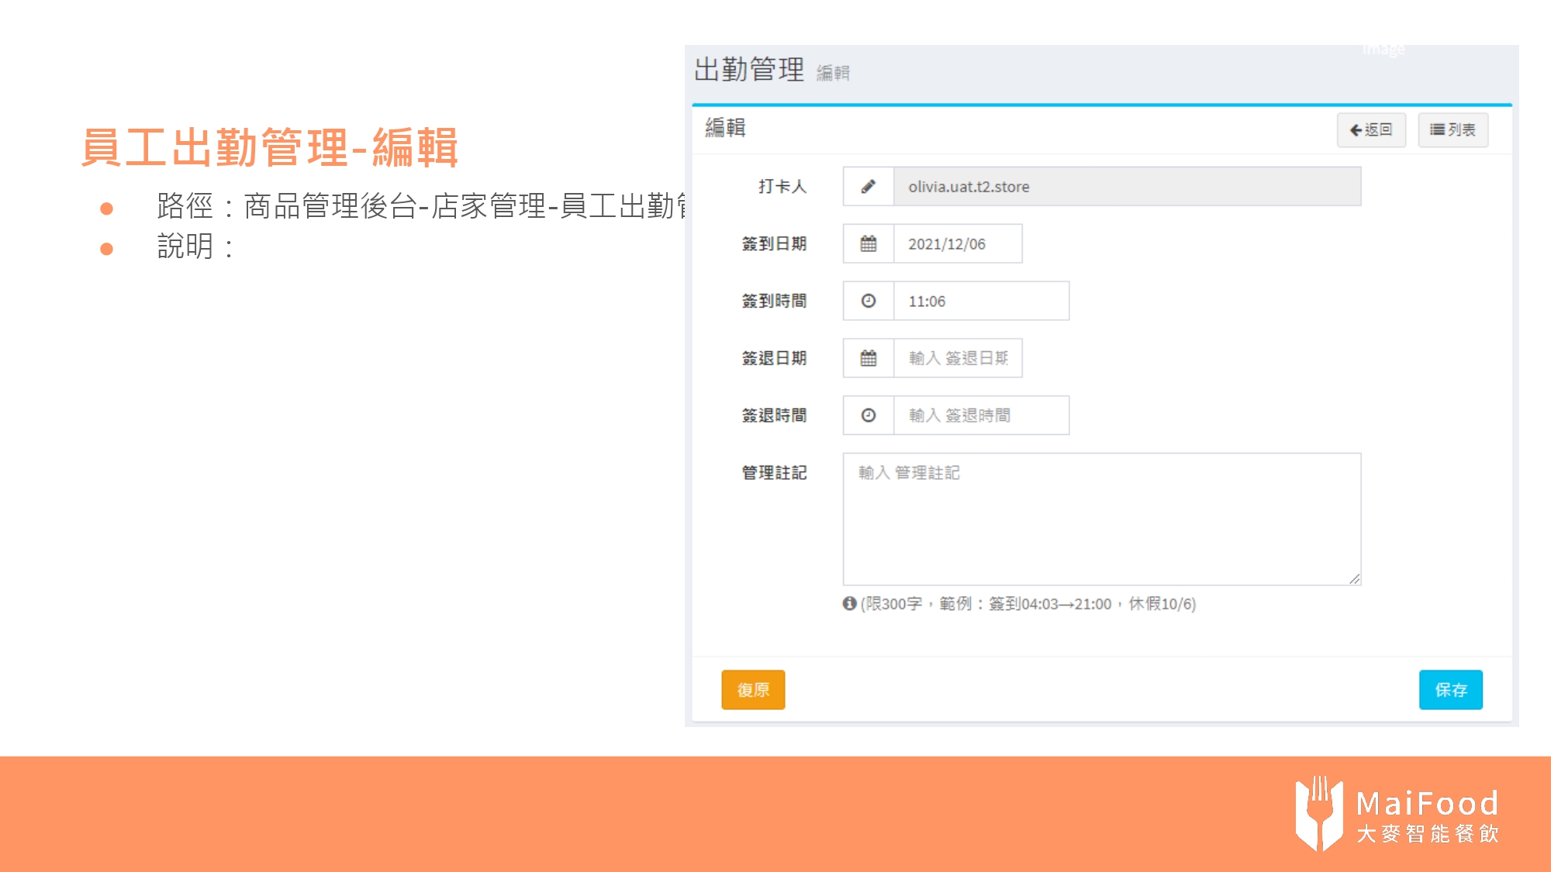Focus the 輸入 簽退時間 time field
1551x872 pixels.
pos(980,415)
